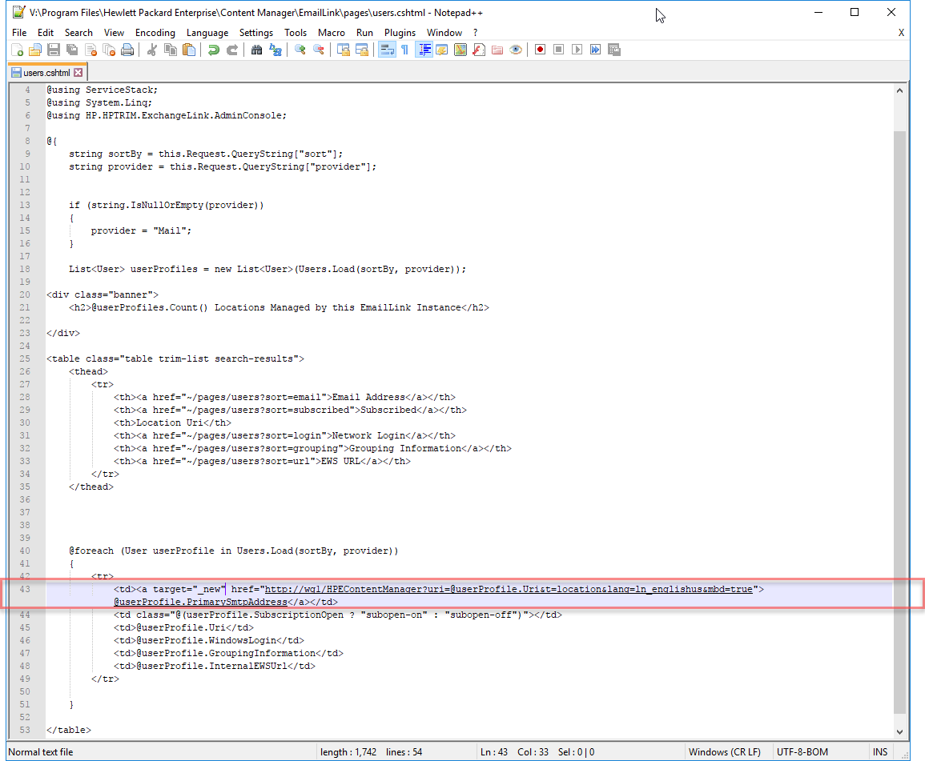Open Find with the binoculars icon
The image size is (925, 761).
click(256, 50)
